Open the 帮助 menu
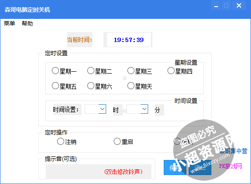Image resolution: width=251 pixels, height=184 pixels. [x=27, y=24]
